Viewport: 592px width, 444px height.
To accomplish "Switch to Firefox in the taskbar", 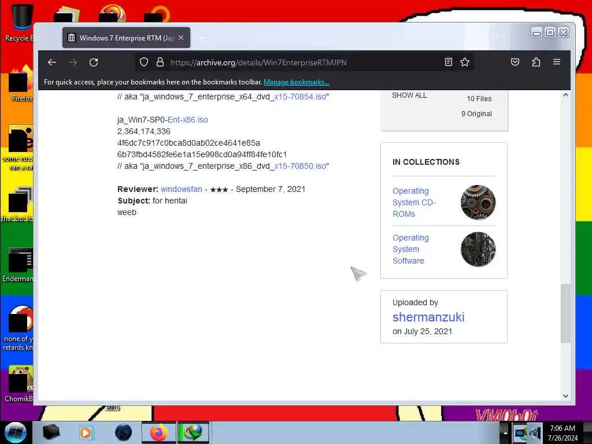I will [159, 432].
